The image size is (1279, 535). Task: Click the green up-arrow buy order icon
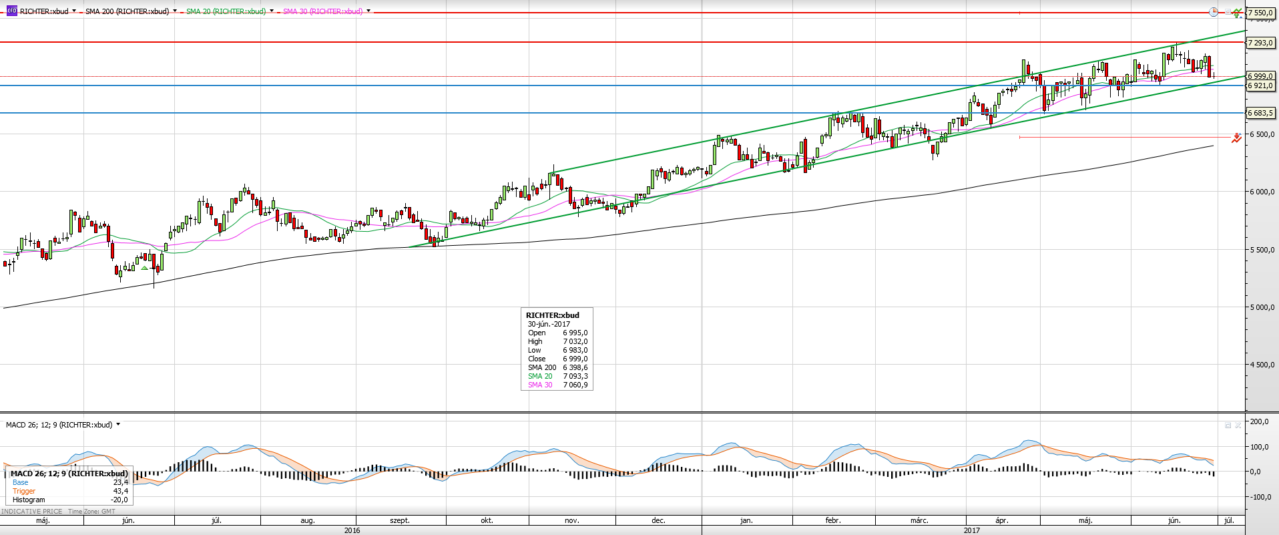(1237, 13)
